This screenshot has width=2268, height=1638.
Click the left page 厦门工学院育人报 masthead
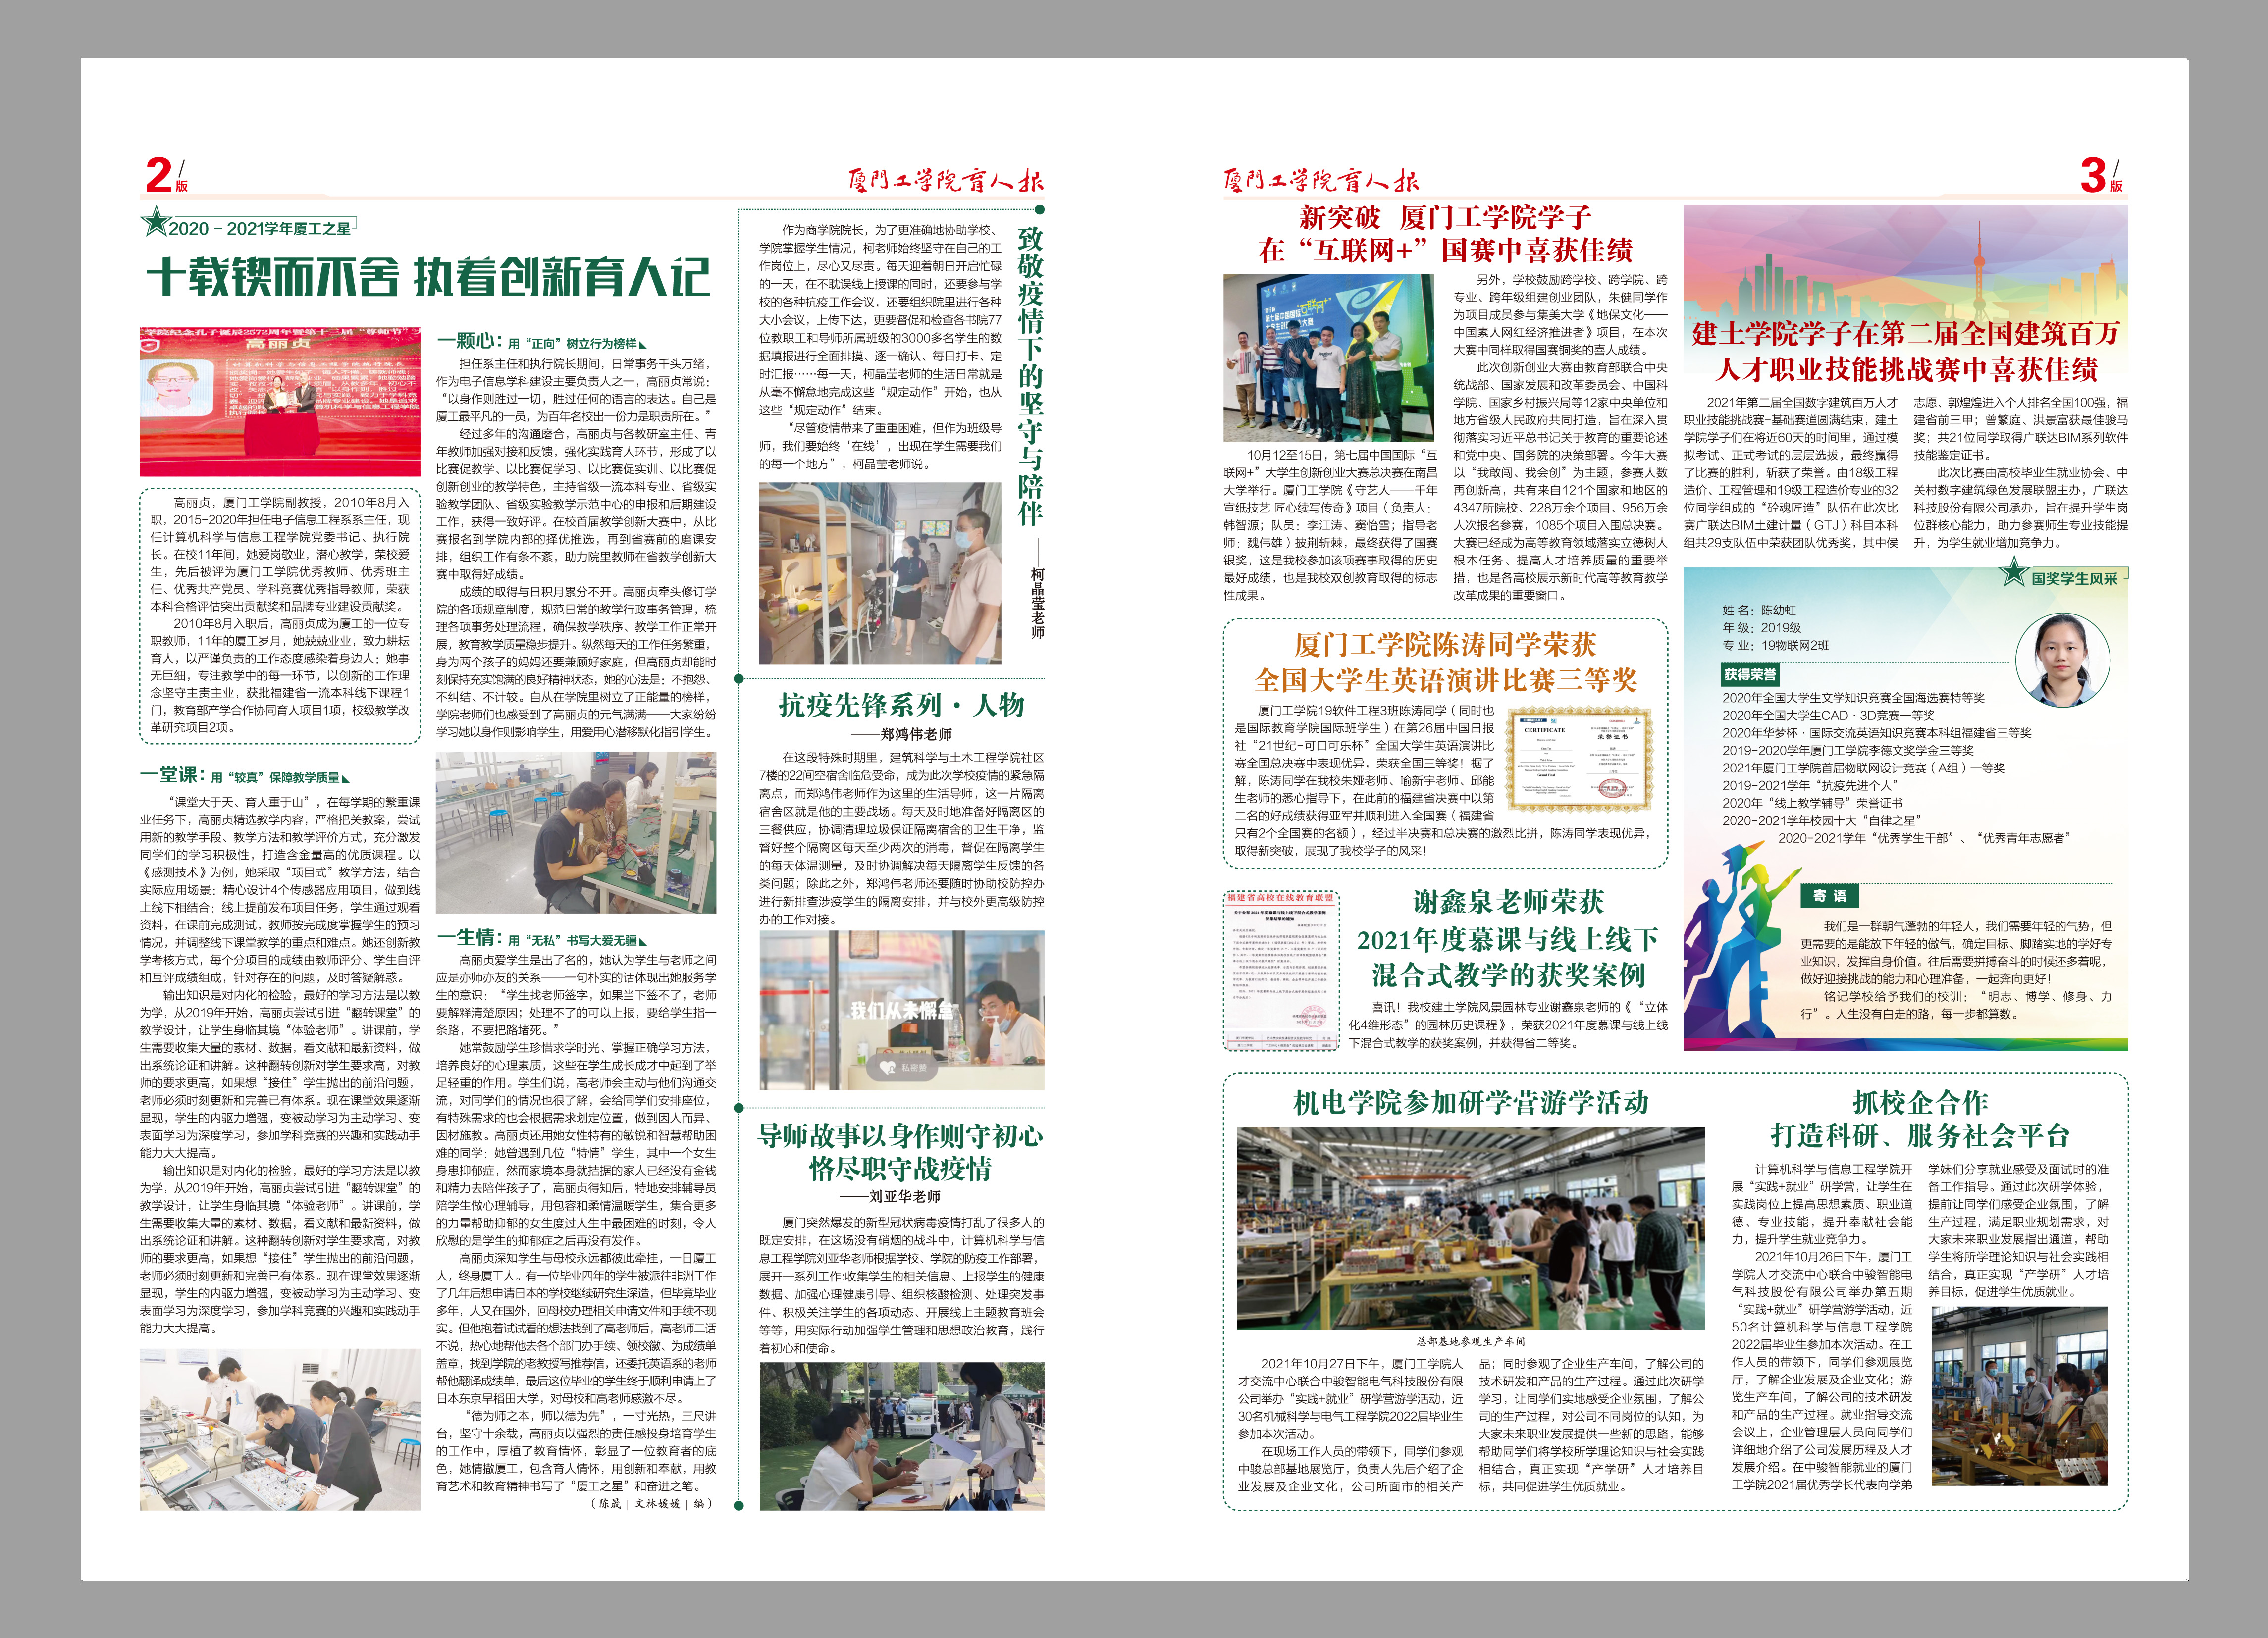coord(945,181)
